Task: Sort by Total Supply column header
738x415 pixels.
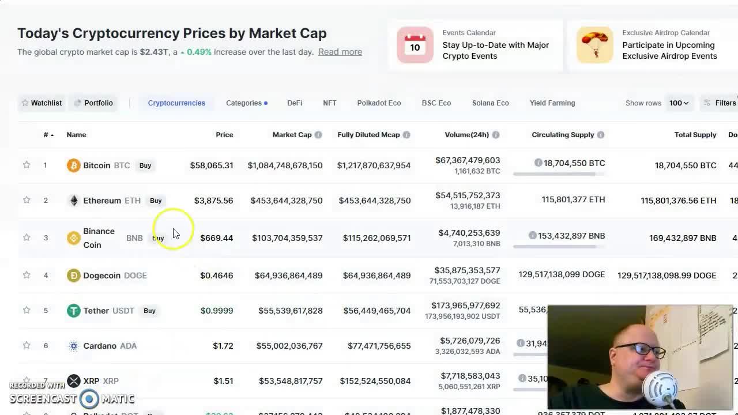Action: coord(695,135)
